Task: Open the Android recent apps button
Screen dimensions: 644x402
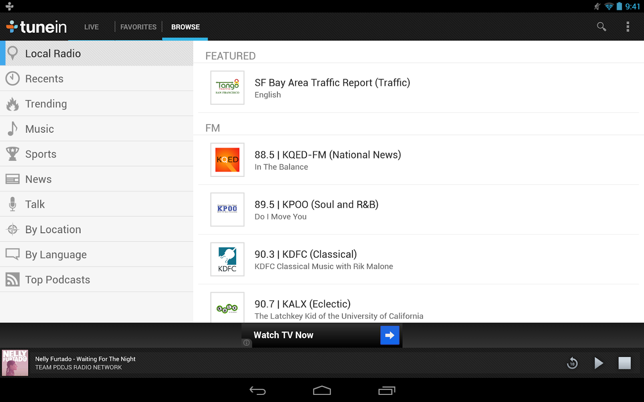Action: [387, 391]
